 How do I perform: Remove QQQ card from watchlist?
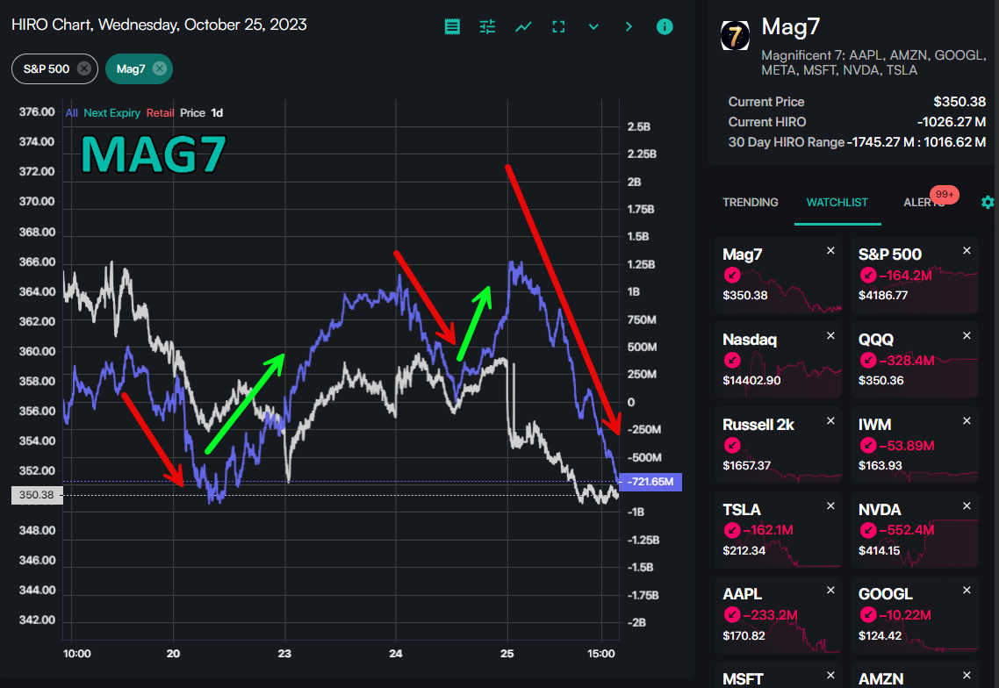(967, 336)
